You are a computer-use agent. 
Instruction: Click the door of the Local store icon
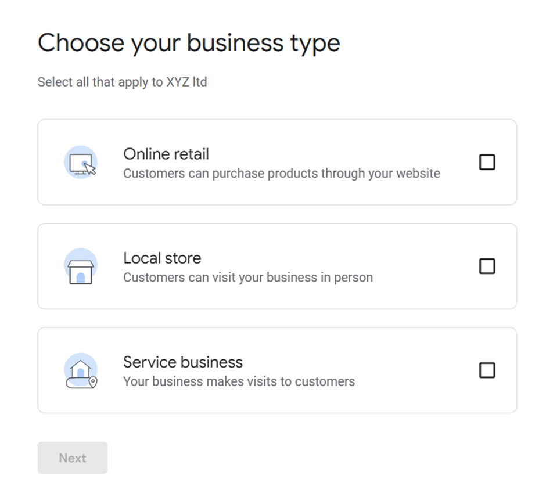81,278
